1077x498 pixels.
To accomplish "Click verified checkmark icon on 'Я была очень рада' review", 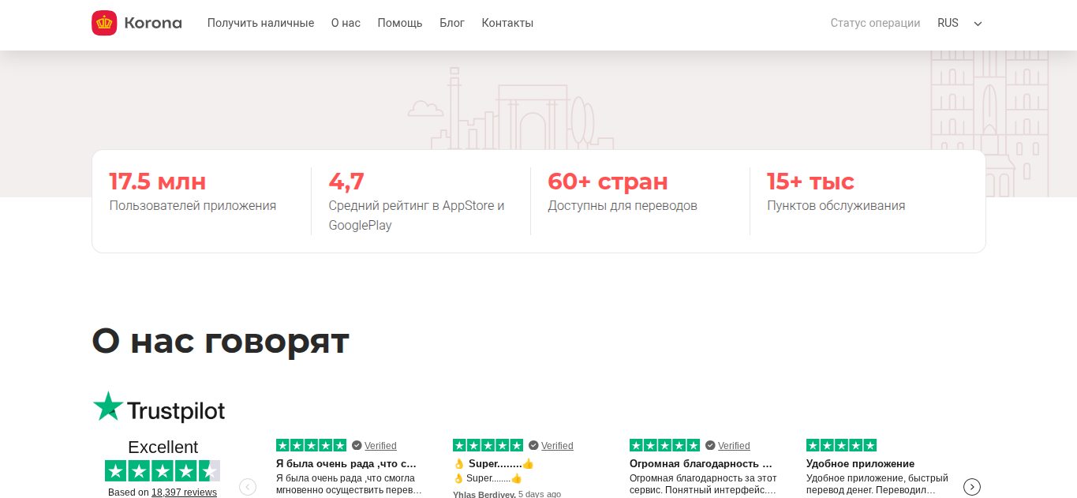I will pos(357,445).
